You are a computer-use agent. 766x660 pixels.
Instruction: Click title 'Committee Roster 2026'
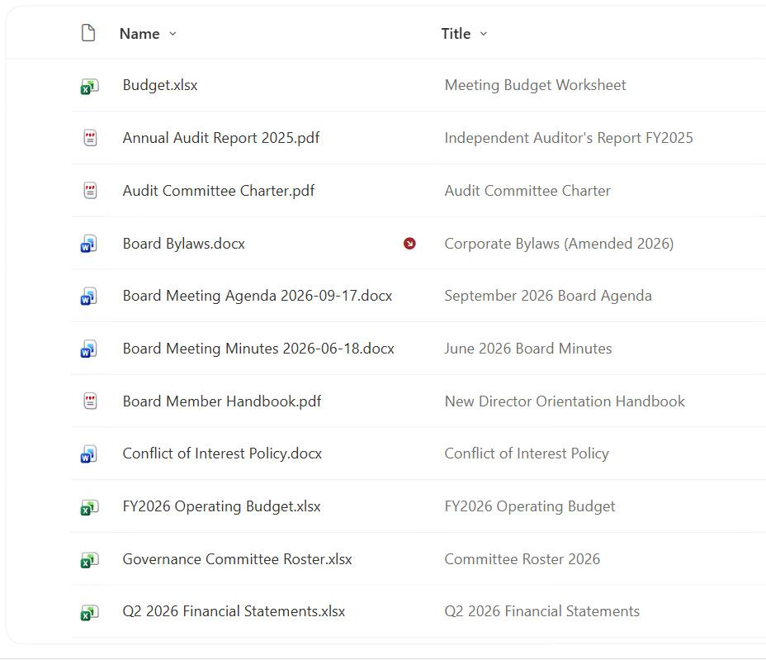[x=522, y=559]
